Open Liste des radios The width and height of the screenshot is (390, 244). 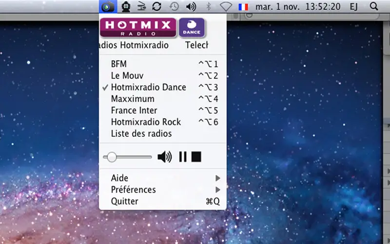coord(163,134)
